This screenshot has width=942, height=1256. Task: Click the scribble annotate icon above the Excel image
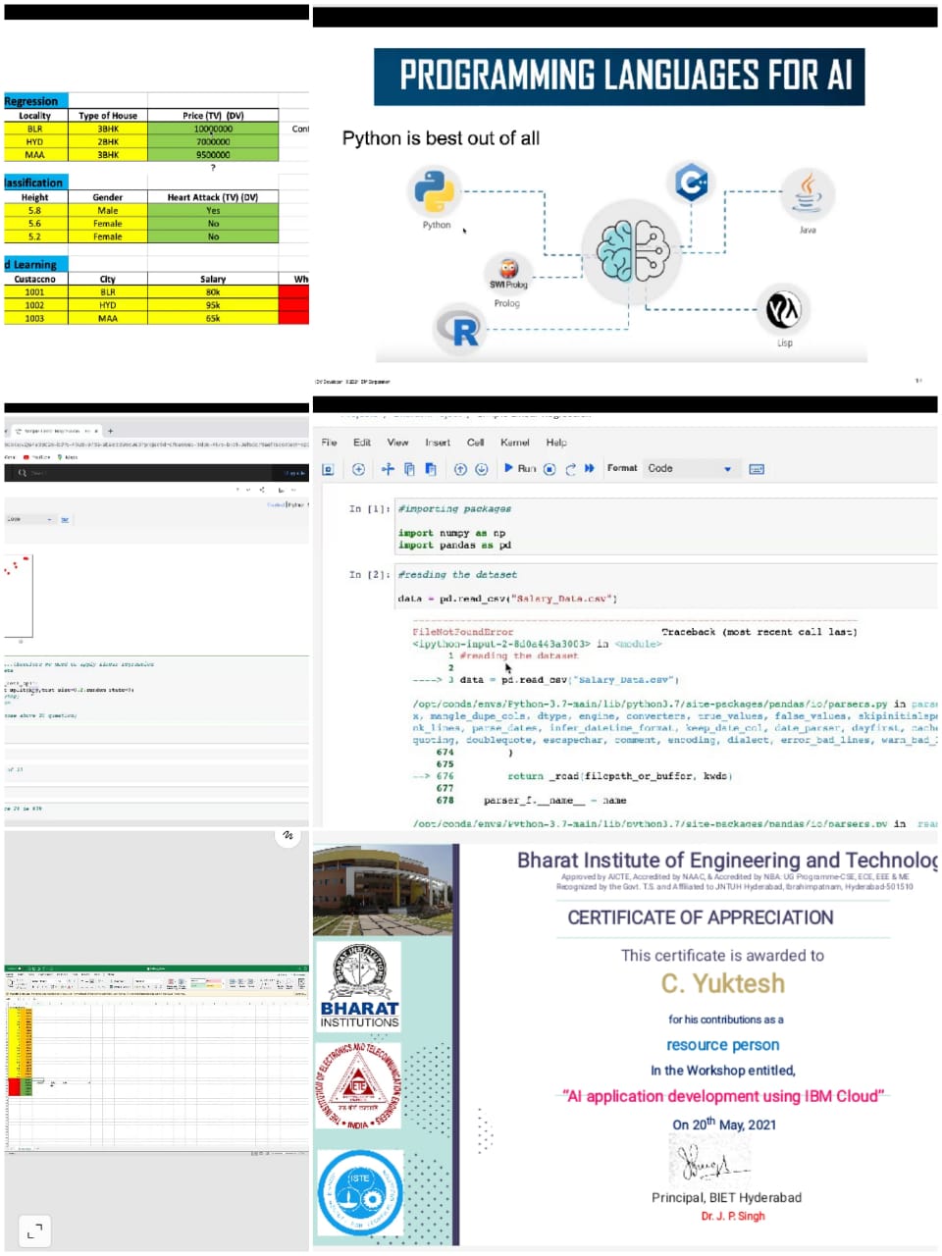288,836
